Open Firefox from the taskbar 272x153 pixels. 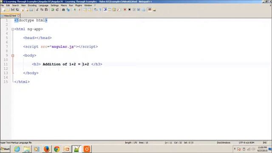(x=47, y=149)
